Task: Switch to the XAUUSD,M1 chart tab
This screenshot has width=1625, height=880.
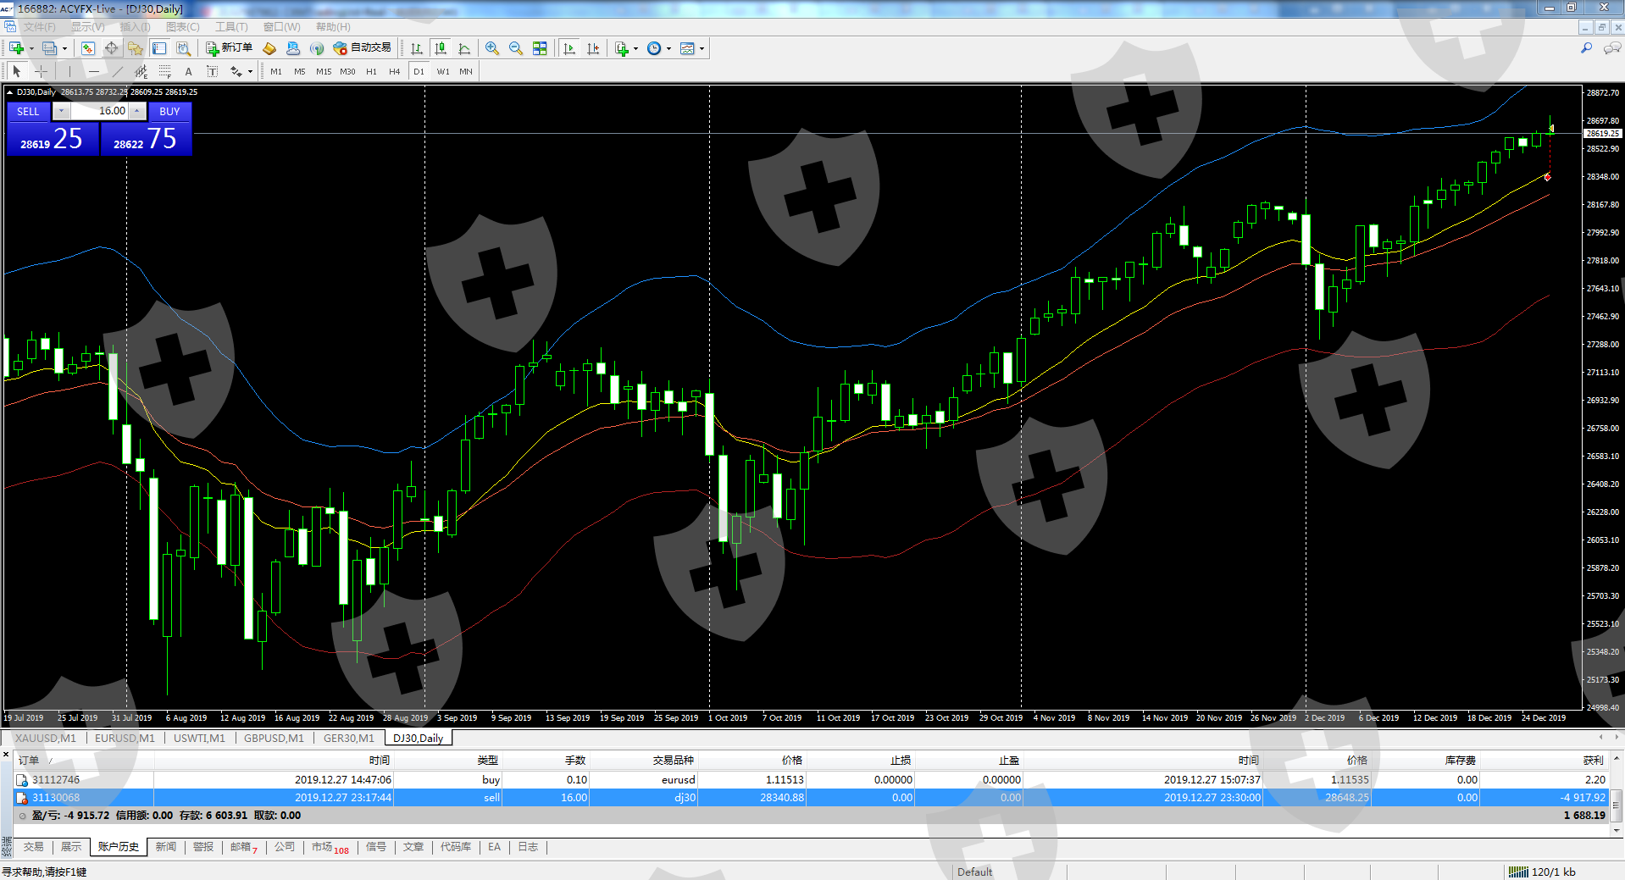Action: click(46, 738)
